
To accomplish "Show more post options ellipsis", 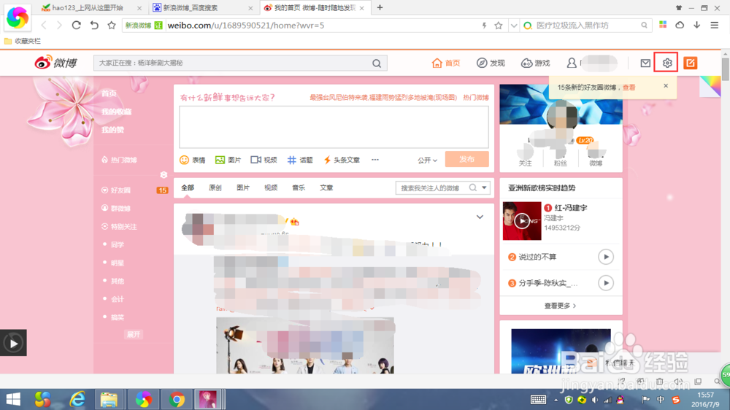I will click(374, 160).
